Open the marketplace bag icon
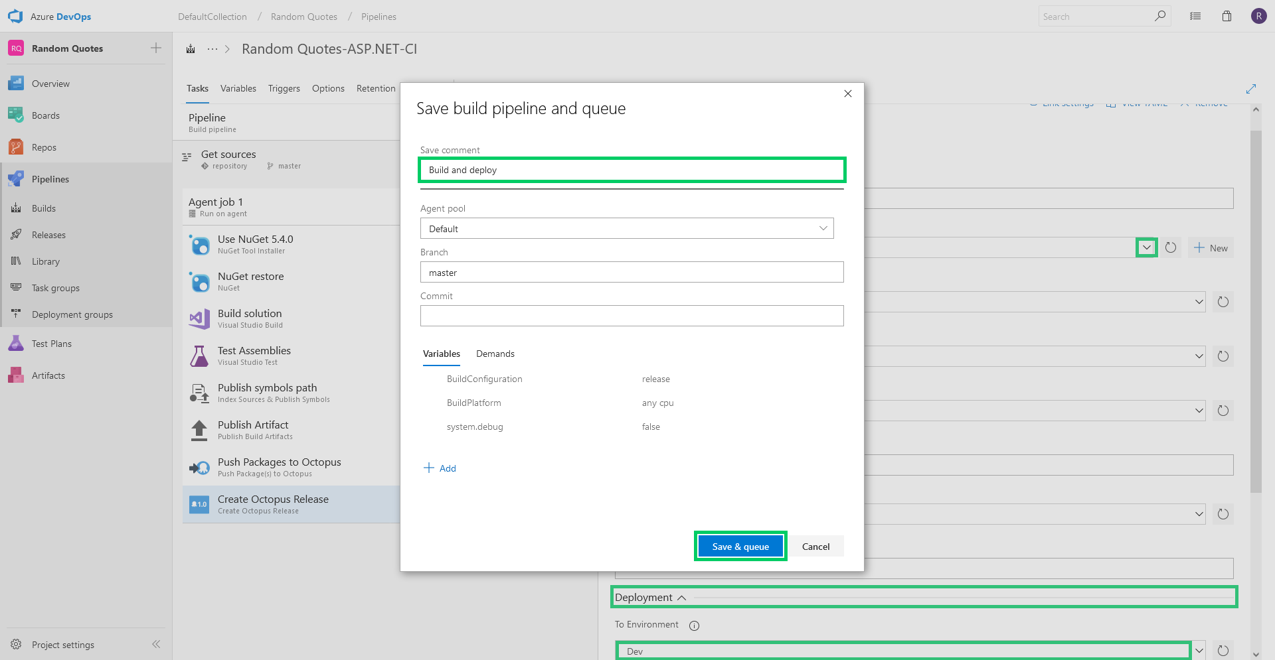The width and height of the screenshot is (1275, 660). pos(1227,16)
